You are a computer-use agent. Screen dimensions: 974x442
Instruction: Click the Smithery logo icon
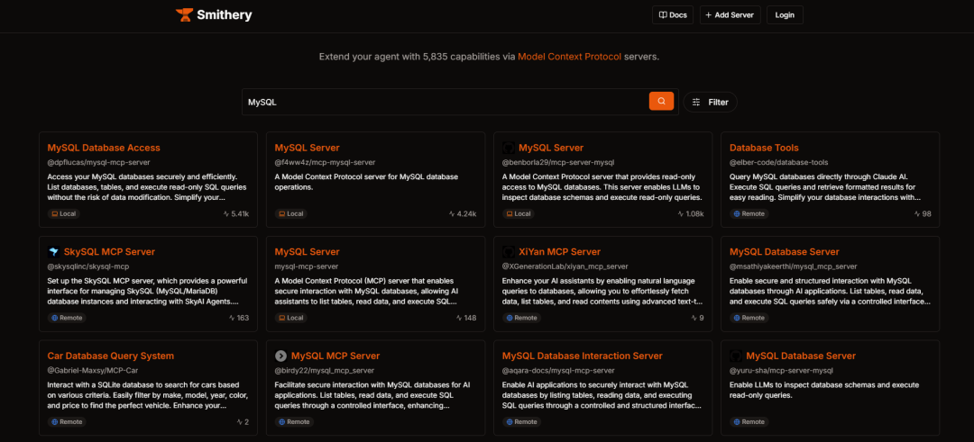point(184,15)
